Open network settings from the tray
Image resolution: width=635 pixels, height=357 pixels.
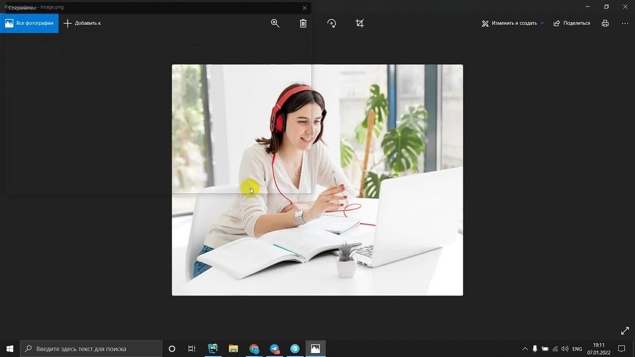tap(555, 349)
